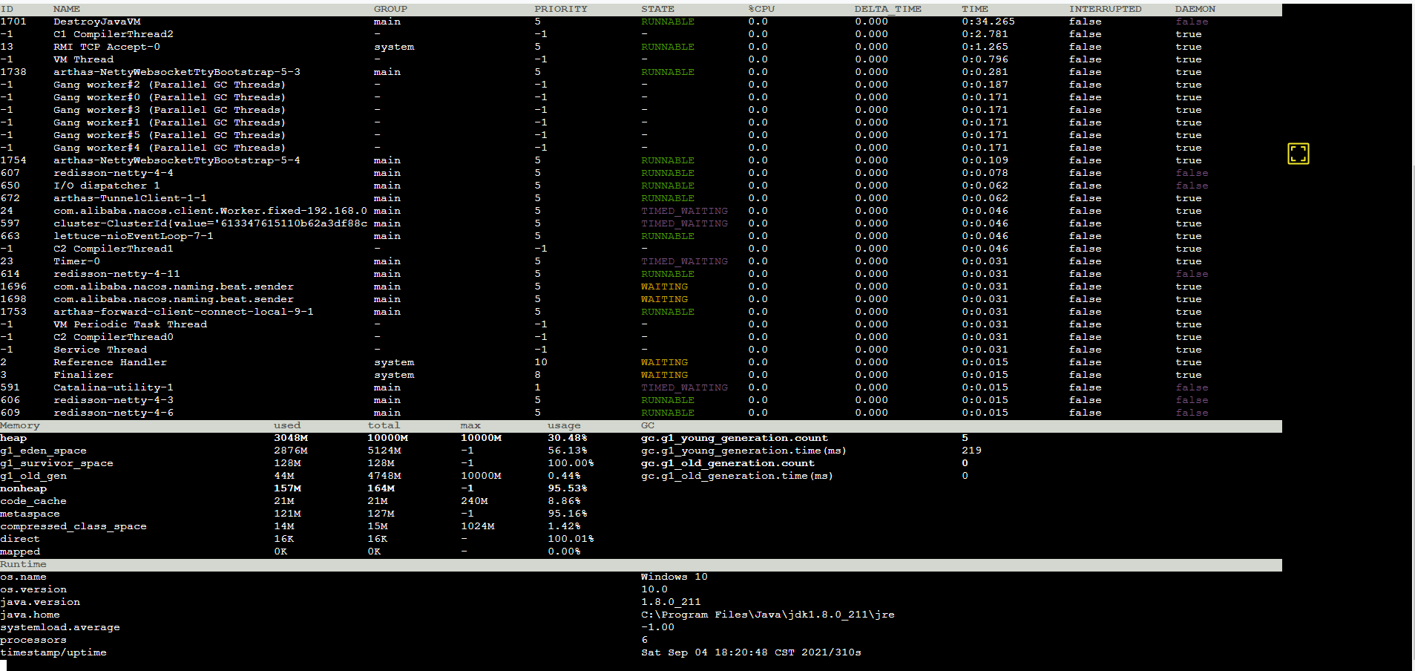This screenshot has width=1415, height=671.
Task: Select the redisson-netty-4-6 thread name
Action: [x=113, y=413]
